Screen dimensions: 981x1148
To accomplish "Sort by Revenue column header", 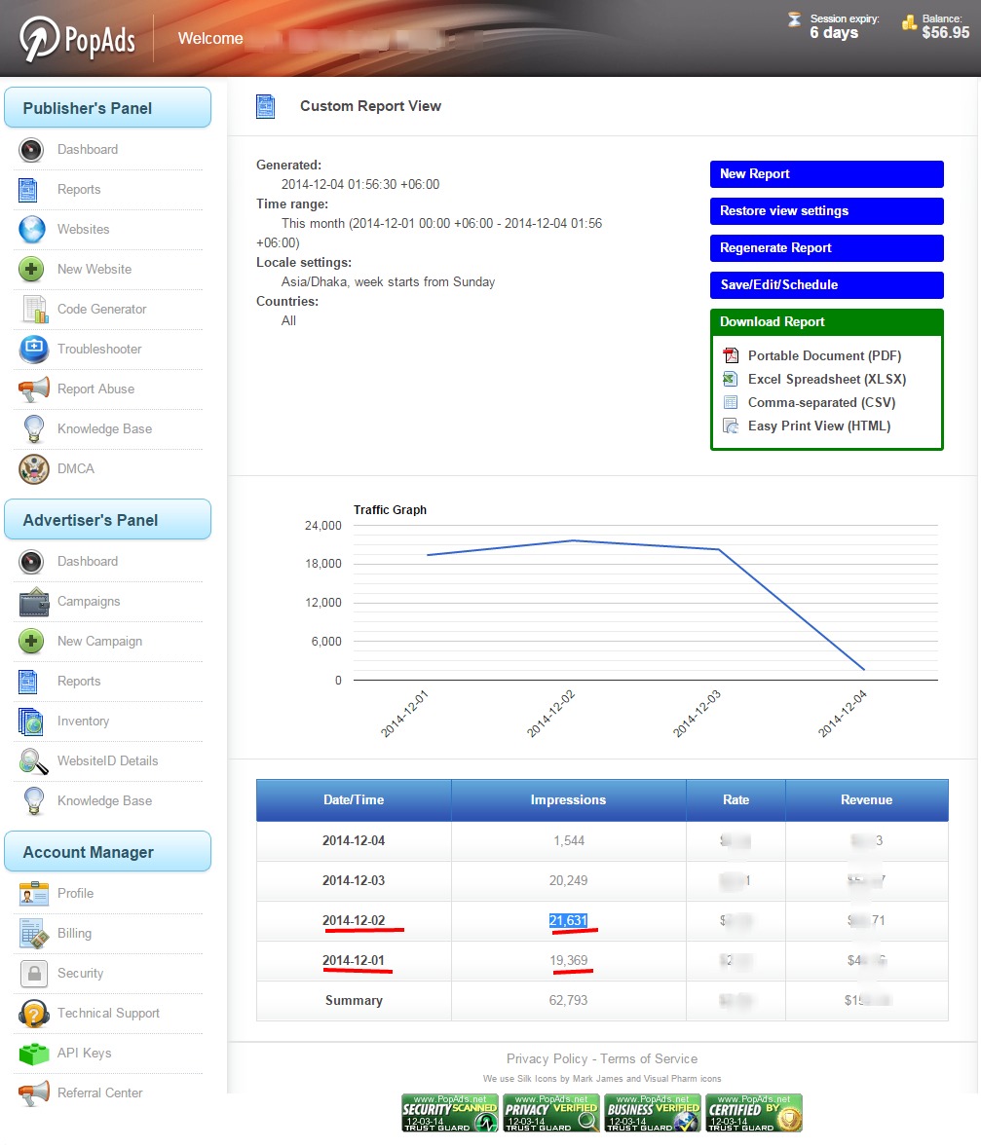I will (x=867, y=800).
